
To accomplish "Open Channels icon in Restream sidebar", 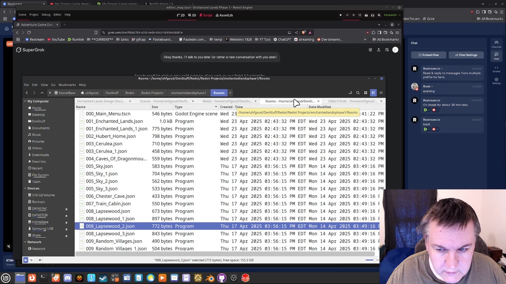I will pos(497,44).
